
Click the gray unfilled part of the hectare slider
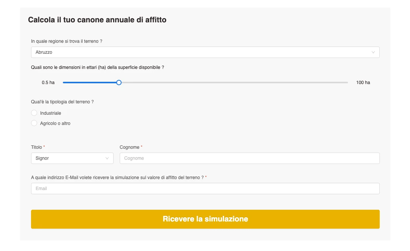click(x=233, y=83)
